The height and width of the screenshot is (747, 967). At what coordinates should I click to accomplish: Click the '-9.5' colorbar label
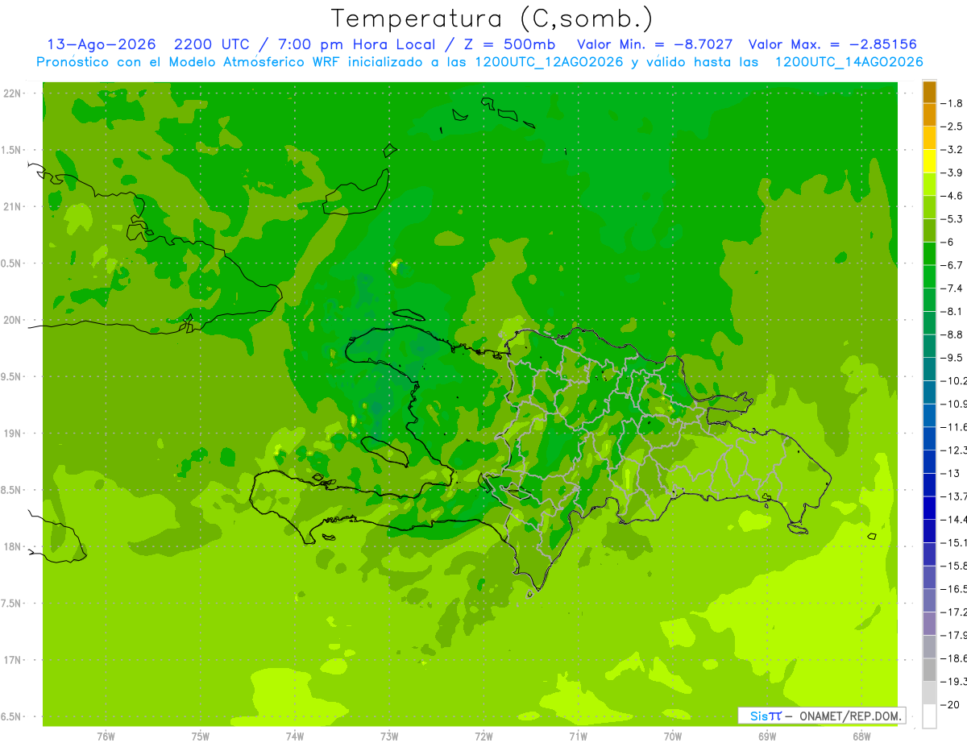pos(952,357)
